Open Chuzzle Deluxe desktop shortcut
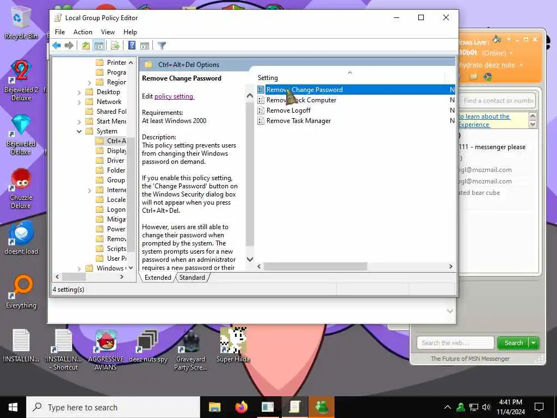This screenshot has height=418, width=557. [x=21, y=188]
